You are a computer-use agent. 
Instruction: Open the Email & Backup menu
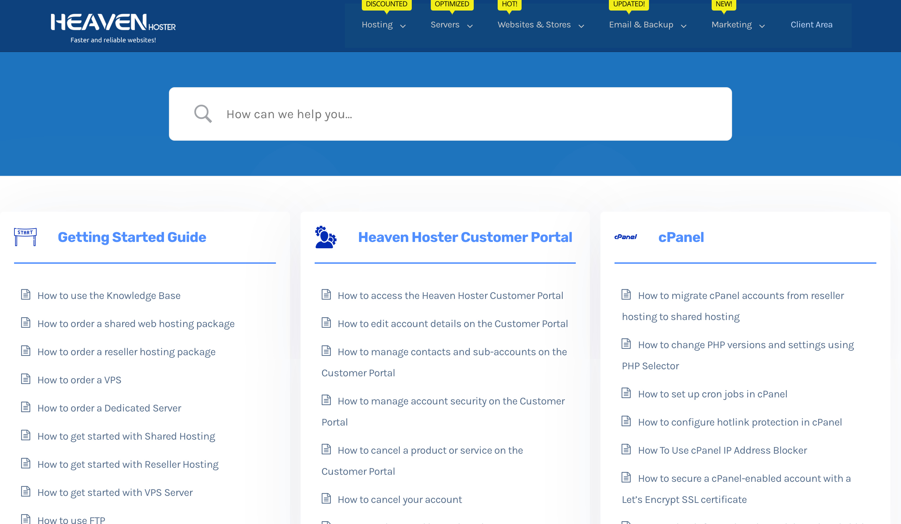[x=641, y=25]
